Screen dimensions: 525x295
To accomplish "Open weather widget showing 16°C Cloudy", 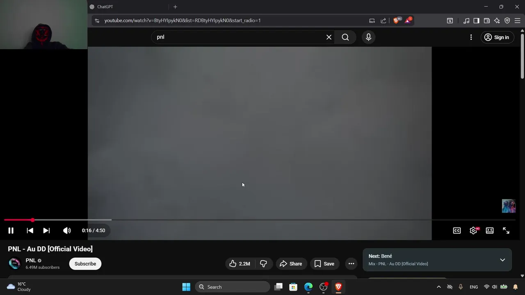I will [x=19, y=287].
